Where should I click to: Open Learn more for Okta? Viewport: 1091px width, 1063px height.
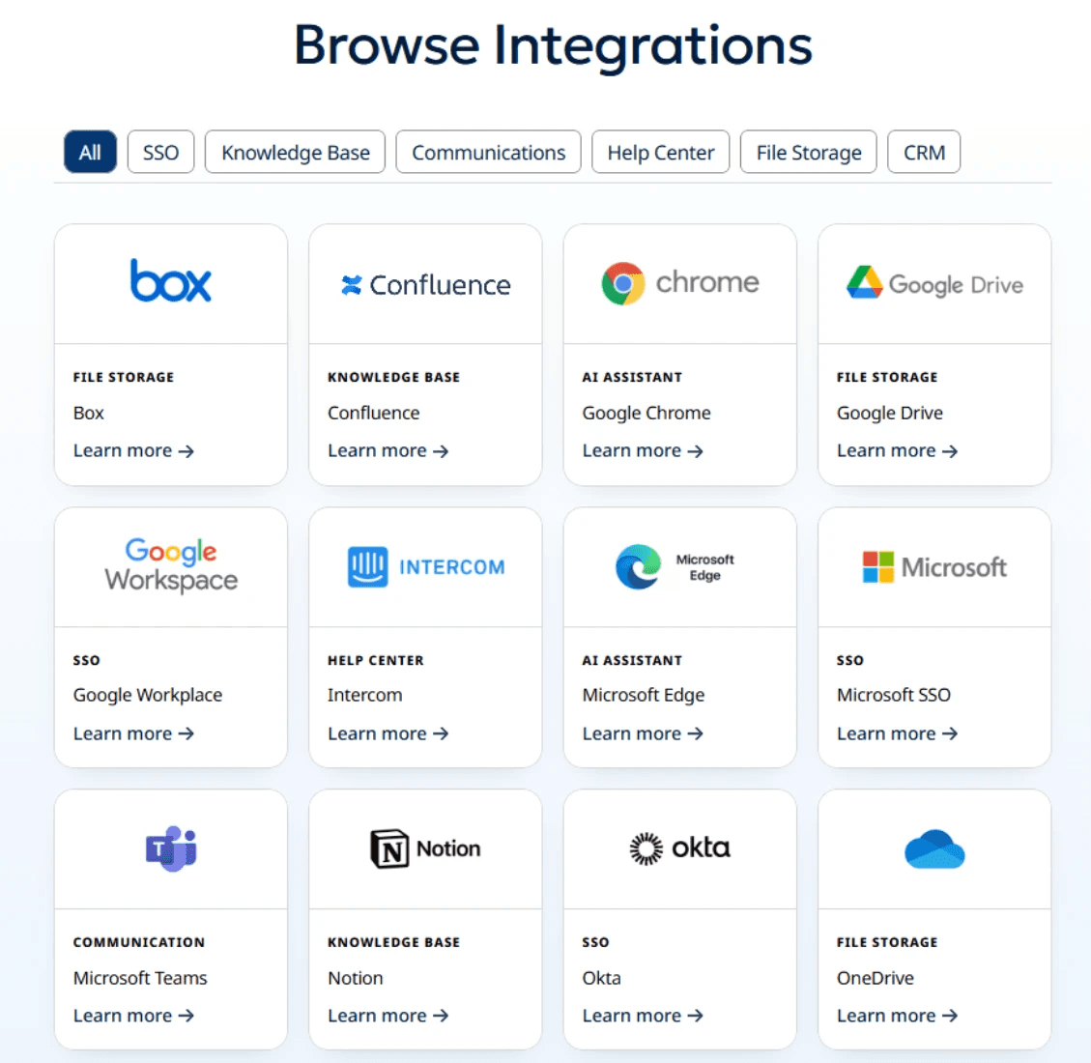642,1016
